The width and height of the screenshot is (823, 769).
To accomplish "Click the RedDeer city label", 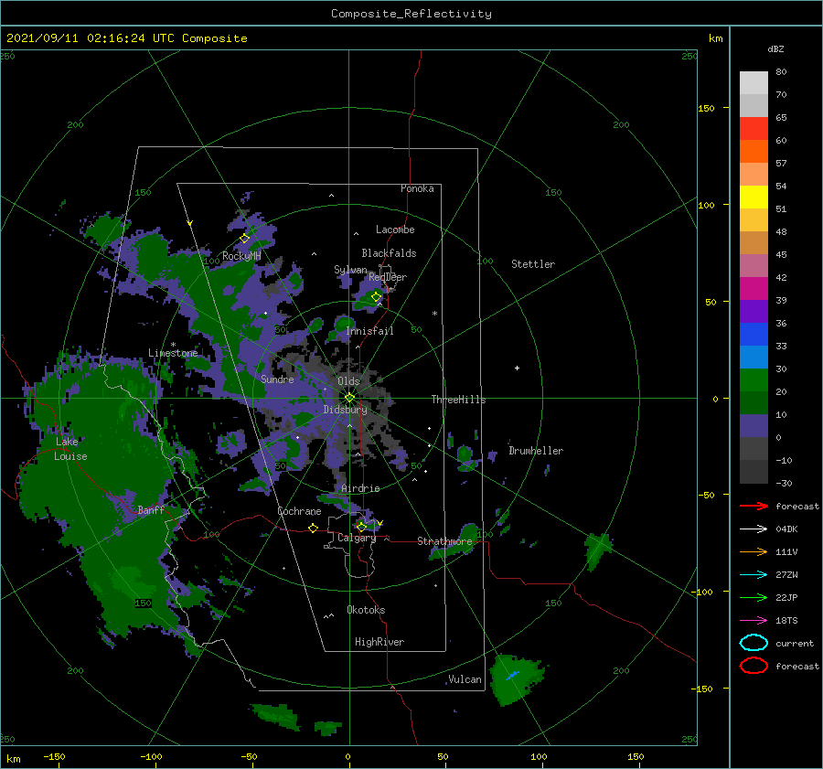I will (x=388, y=277).
